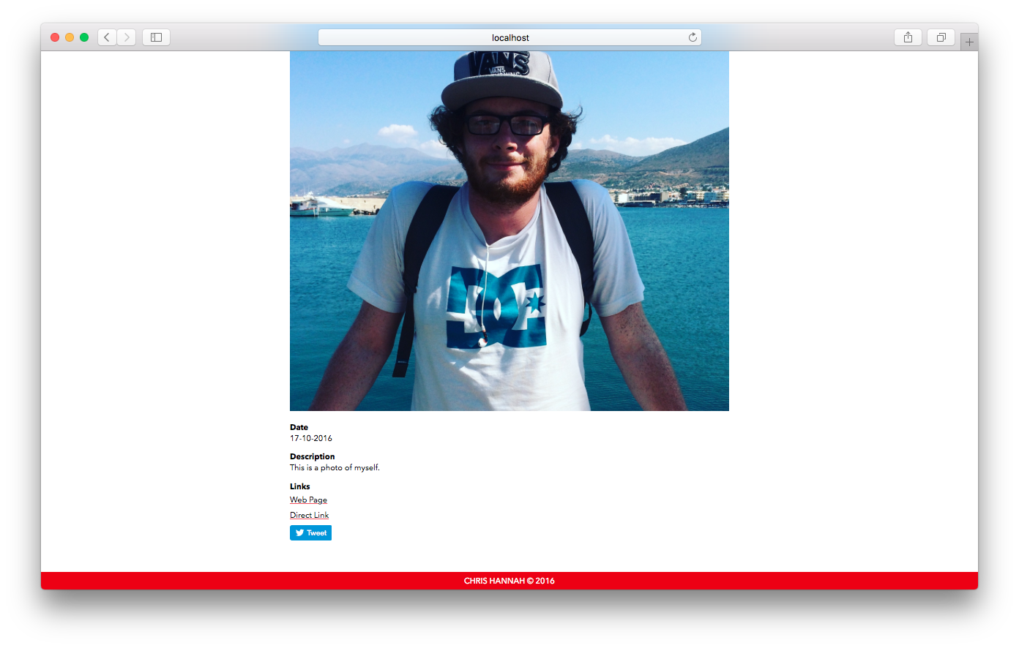Reload the localhost page
Viewport: 1019px width, 648px height.
(x=693, y=37)
